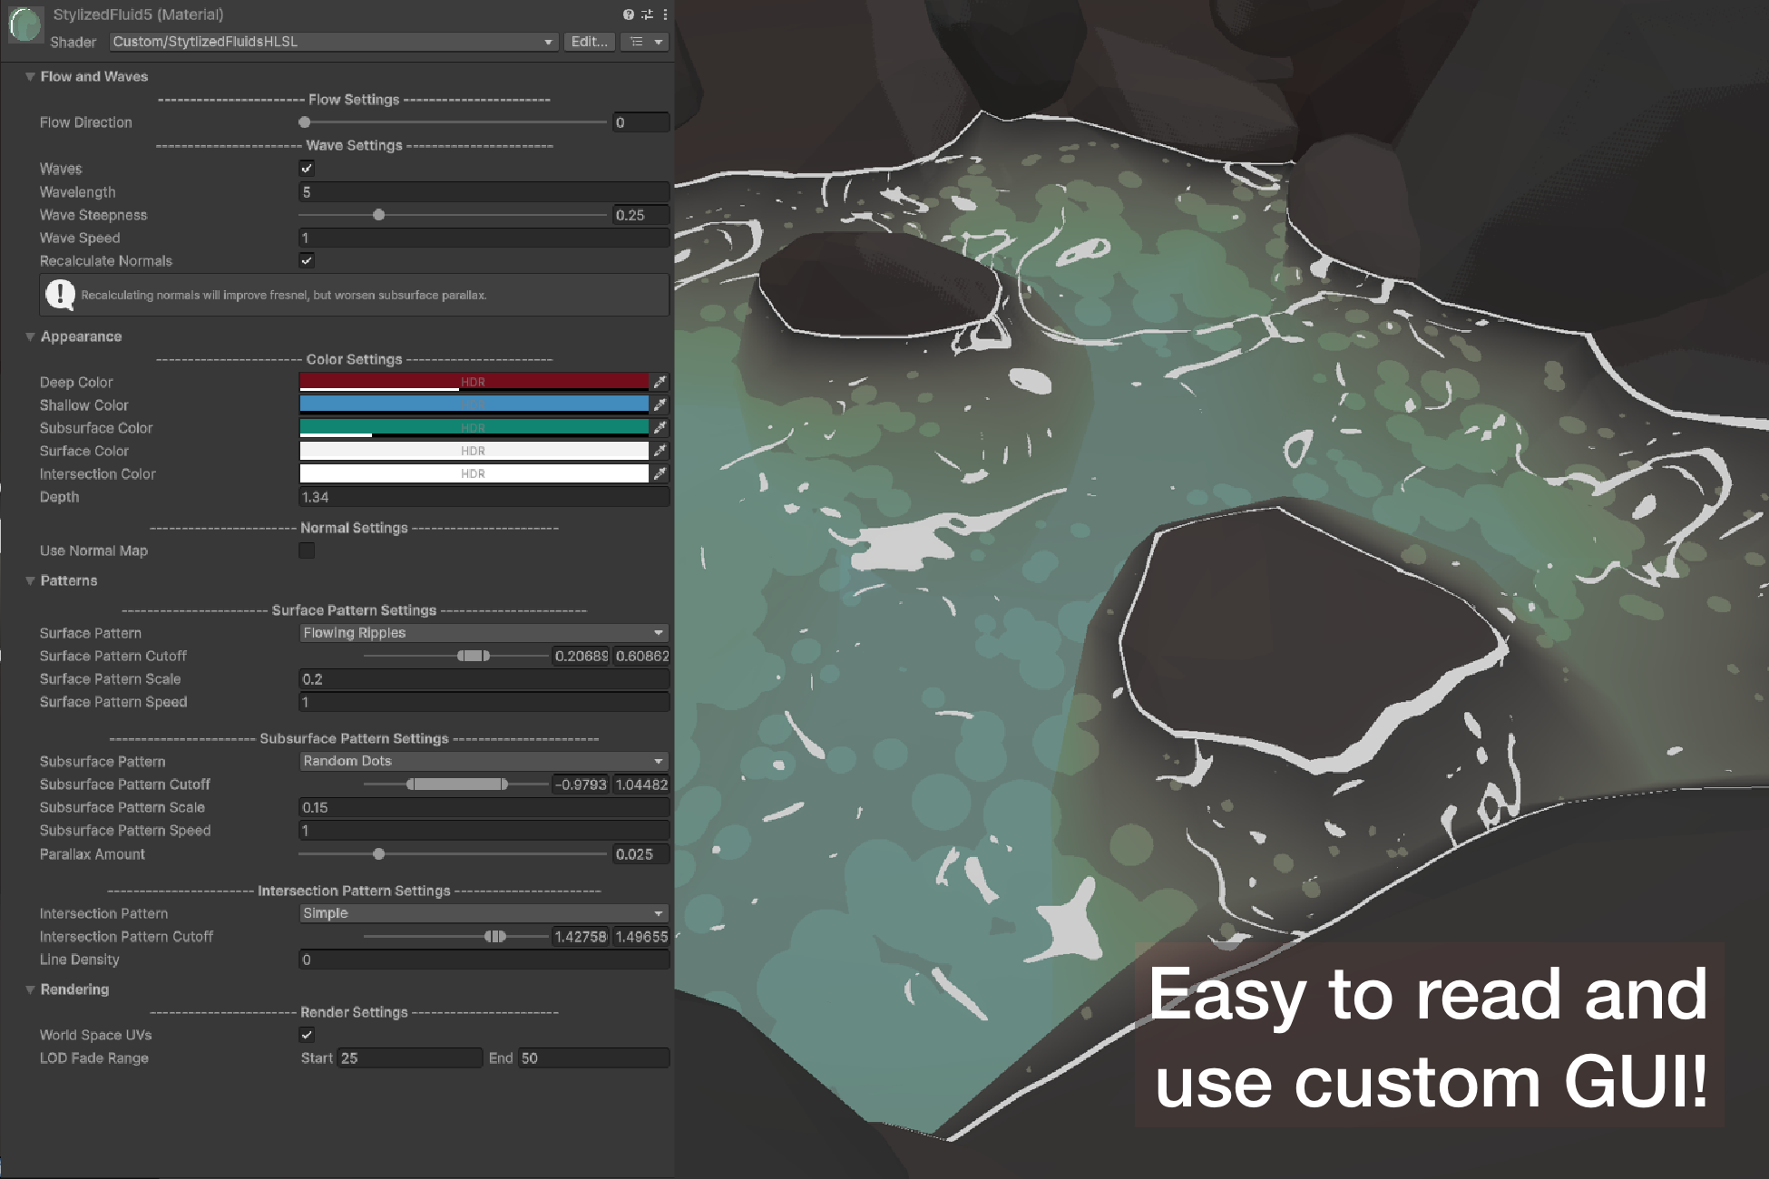The image size is (1769, 1179).
Task: Open the Surface Color swatch
Action: (x=474, y=451)
